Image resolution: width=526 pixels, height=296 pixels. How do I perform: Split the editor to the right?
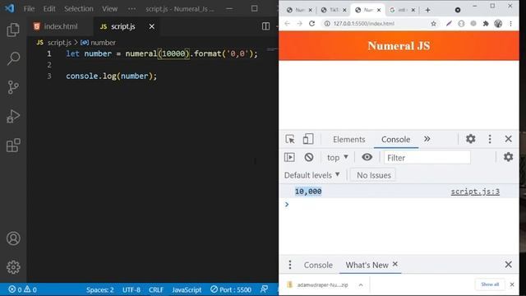265,26
